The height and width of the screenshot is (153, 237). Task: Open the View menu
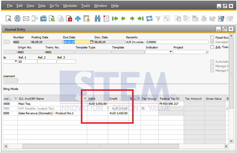coord(30,6)
